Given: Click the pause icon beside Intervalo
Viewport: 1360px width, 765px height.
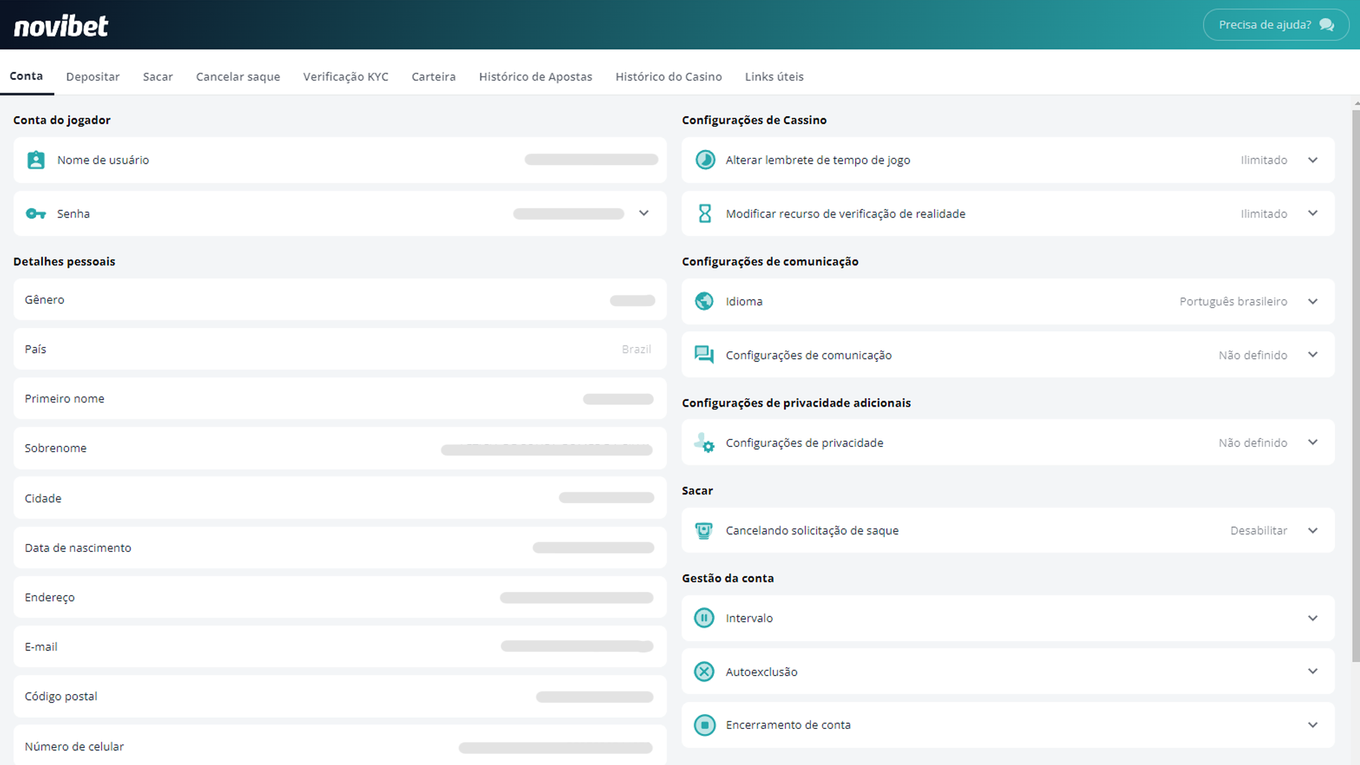Looking at the screenshot, I should click(x=704, y=618).
